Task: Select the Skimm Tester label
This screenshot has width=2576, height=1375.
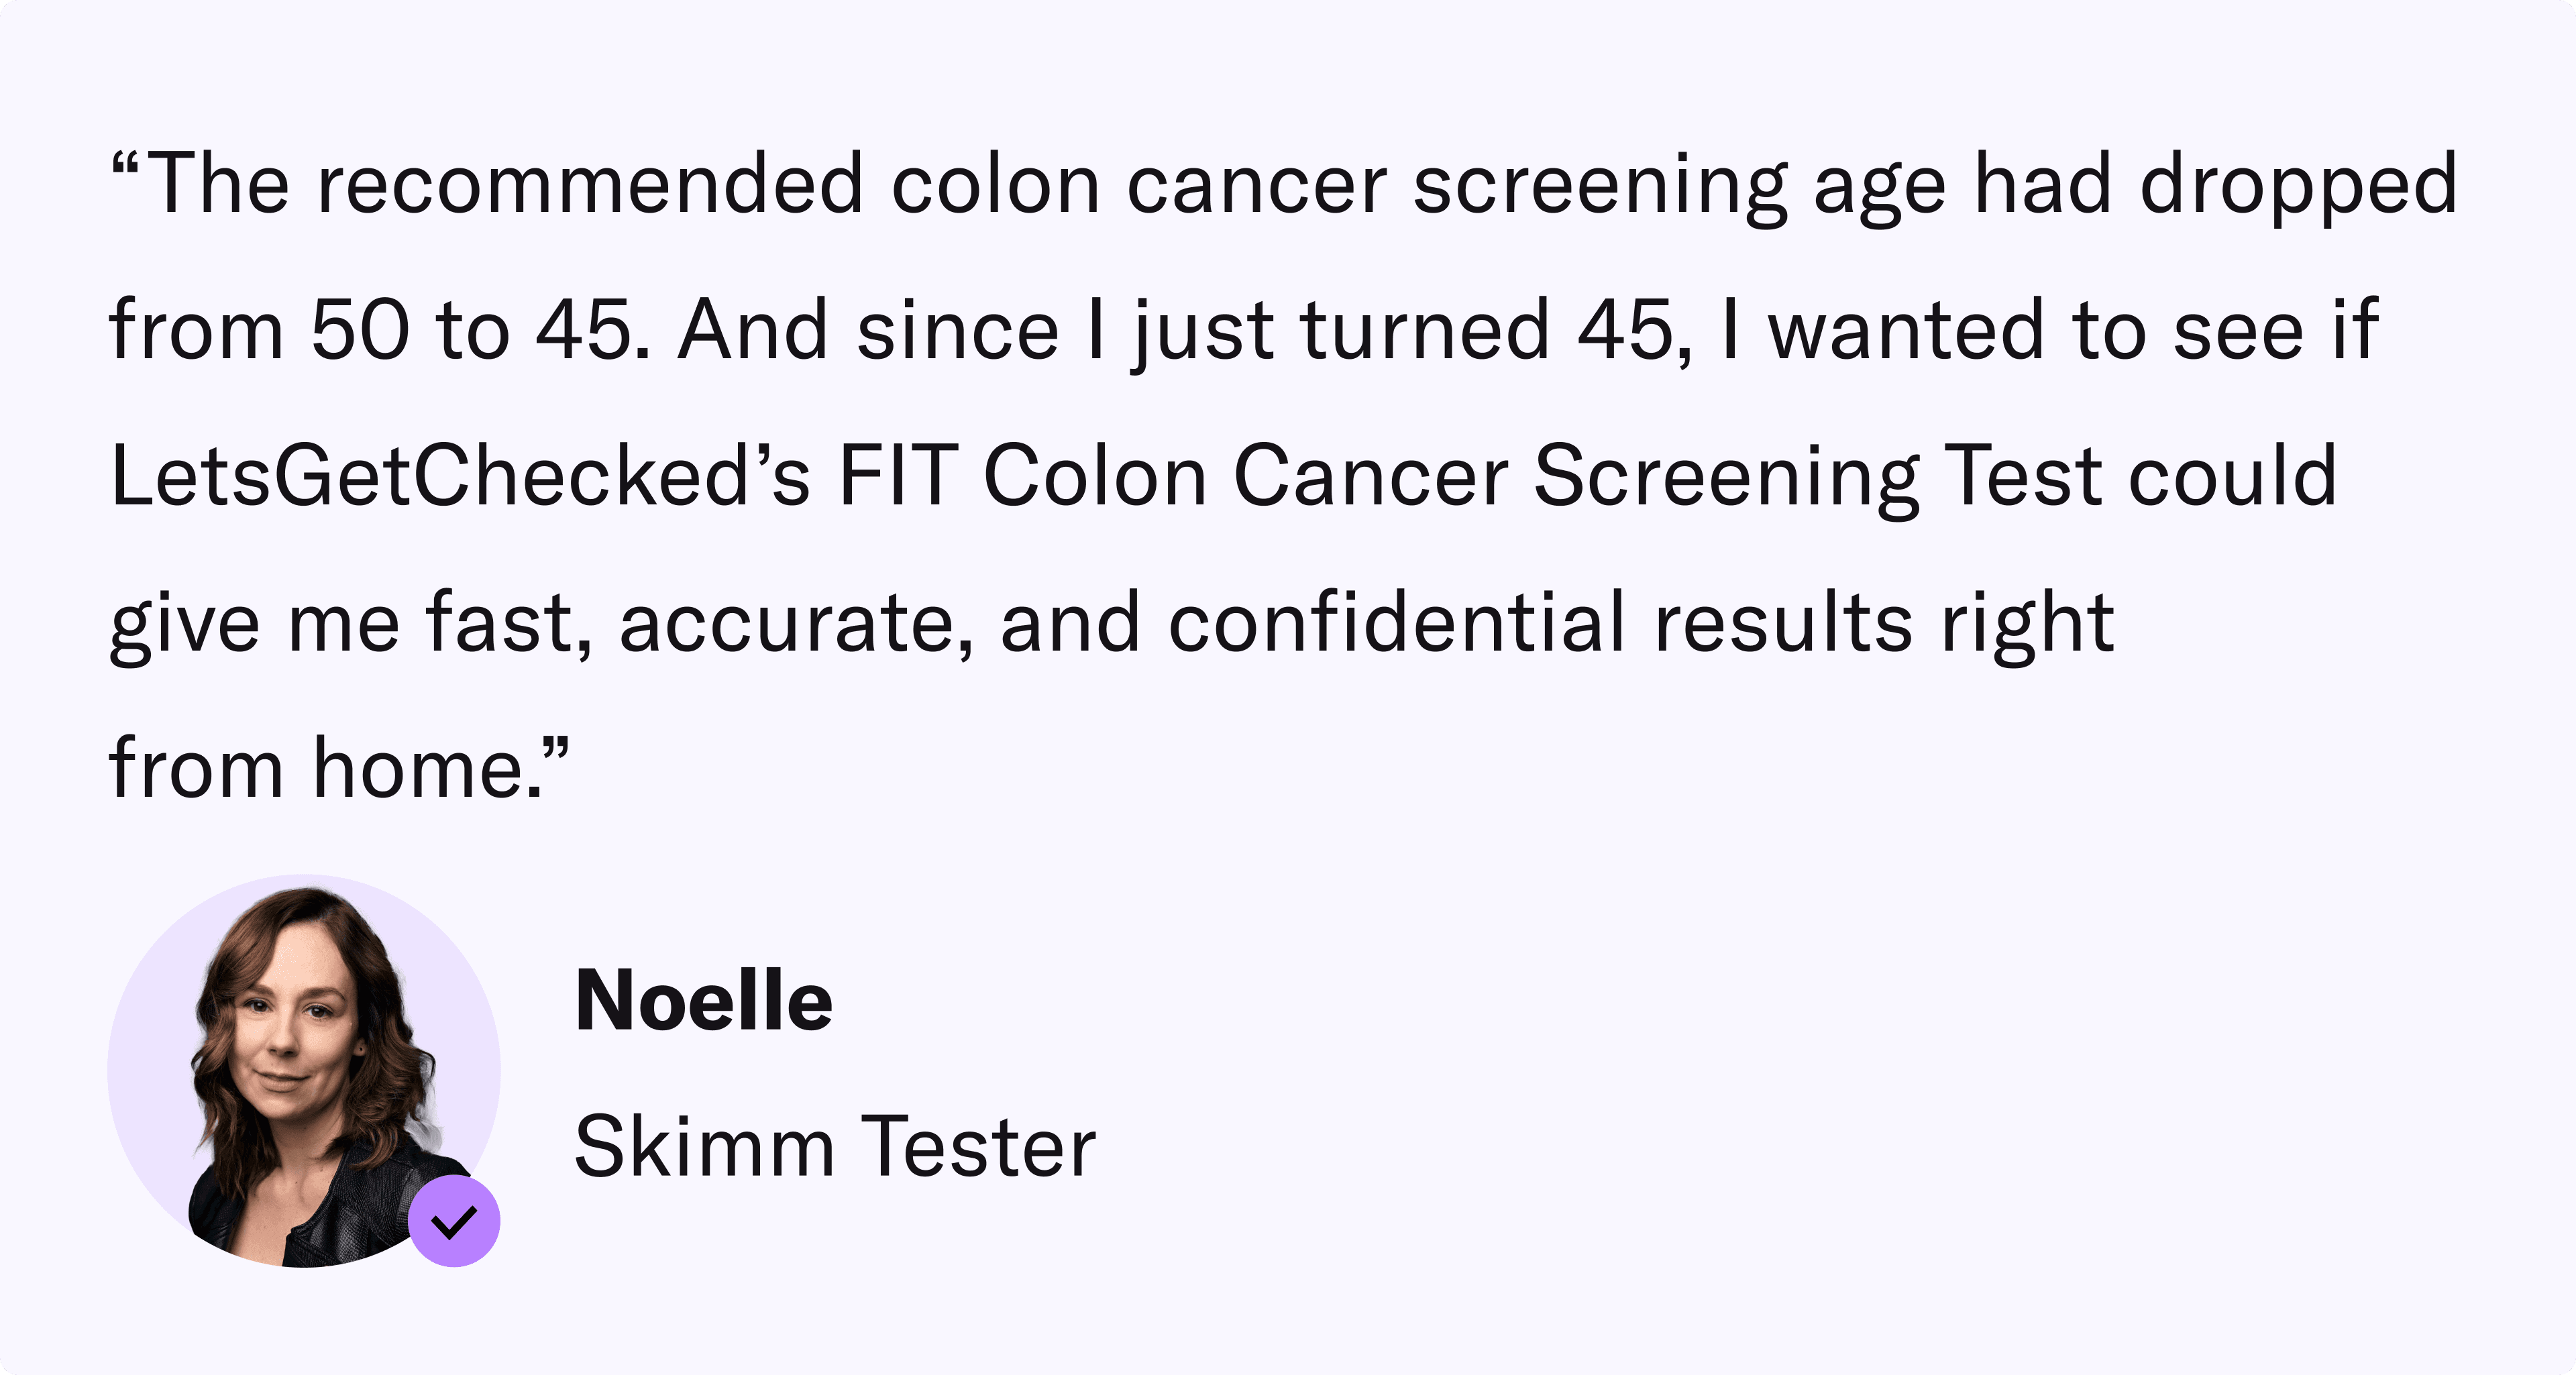Action: [x=835, y=1147]
